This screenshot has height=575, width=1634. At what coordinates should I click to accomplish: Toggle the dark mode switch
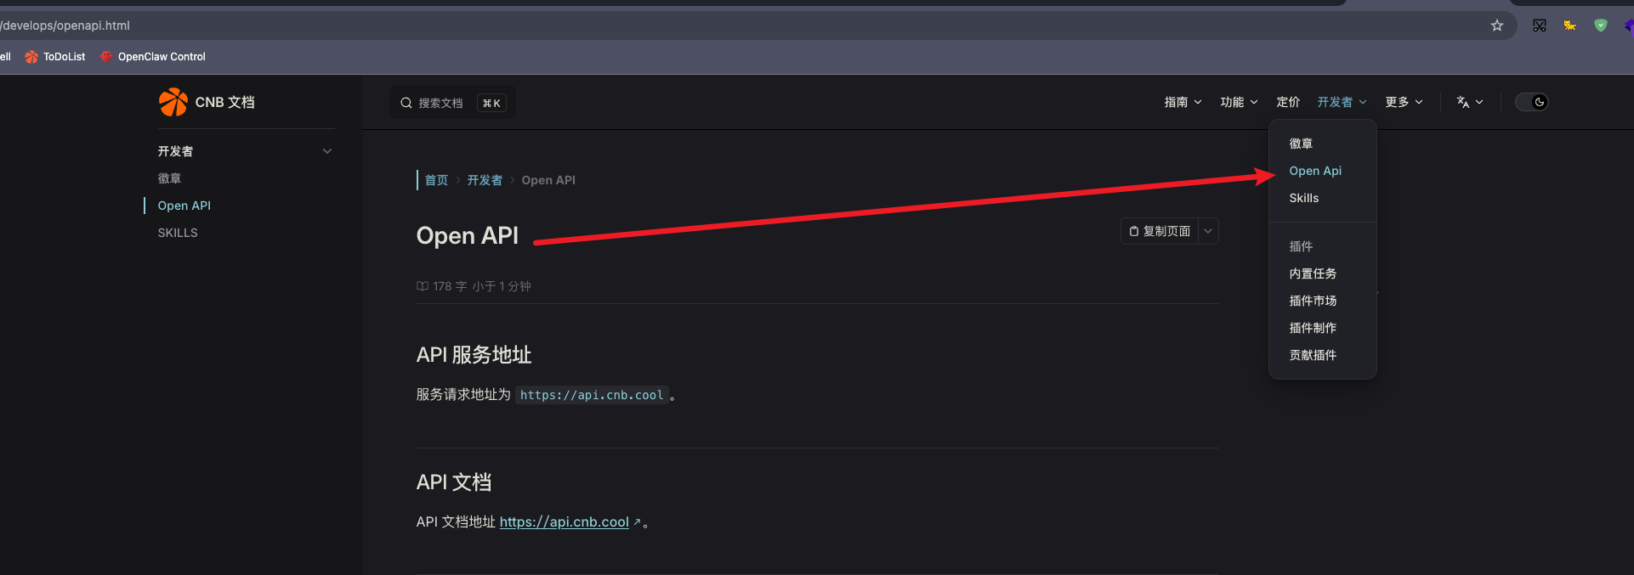coord(1532,102)
